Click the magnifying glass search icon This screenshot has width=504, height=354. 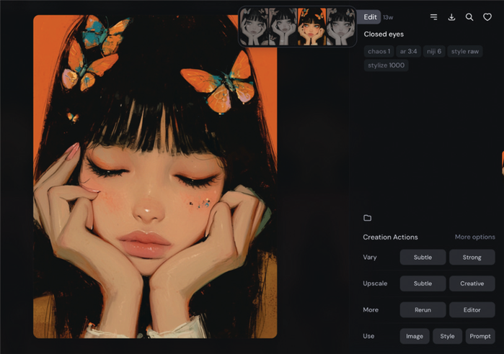pos(469,17)
